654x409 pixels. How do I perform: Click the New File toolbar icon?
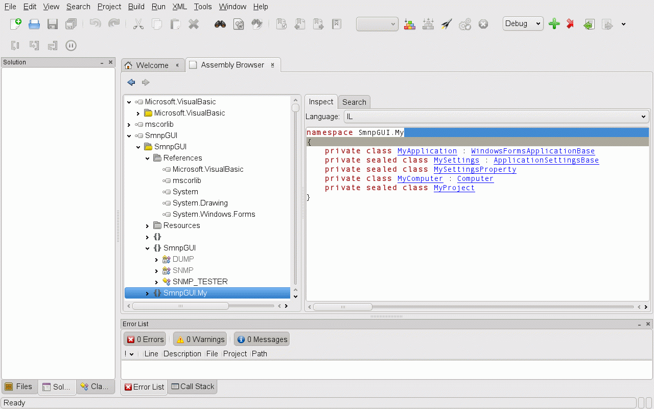tap(16, 24)
